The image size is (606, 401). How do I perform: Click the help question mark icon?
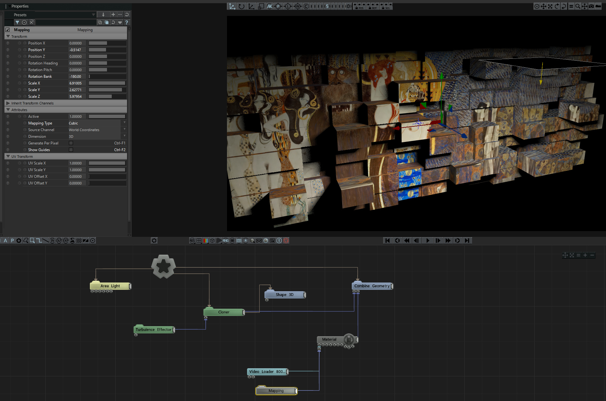(x=127, y=22)
